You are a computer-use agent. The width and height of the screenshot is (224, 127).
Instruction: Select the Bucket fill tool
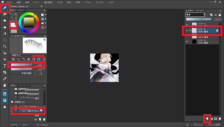(5, 27)
